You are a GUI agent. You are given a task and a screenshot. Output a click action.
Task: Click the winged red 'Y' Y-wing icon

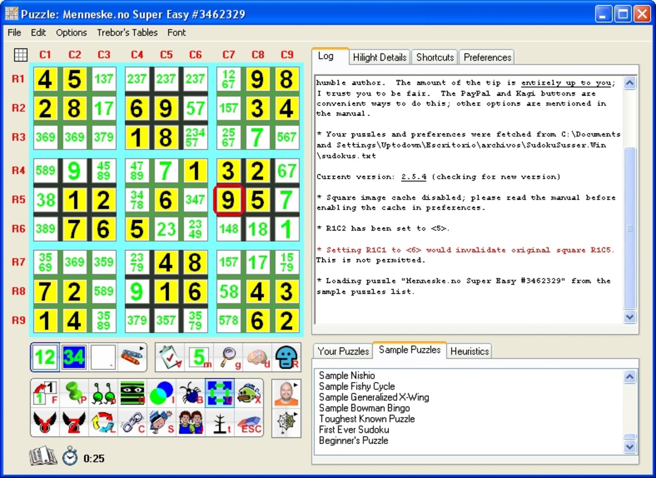pos(45,422)
